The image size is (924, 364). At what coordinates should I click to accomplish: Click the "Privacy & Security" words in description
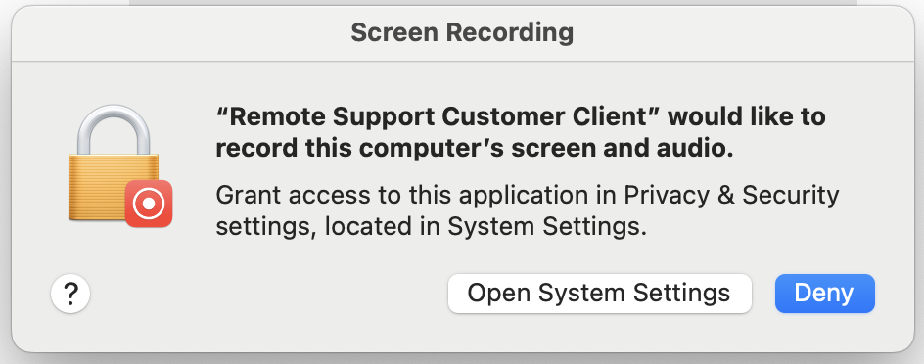pos(731,195)
